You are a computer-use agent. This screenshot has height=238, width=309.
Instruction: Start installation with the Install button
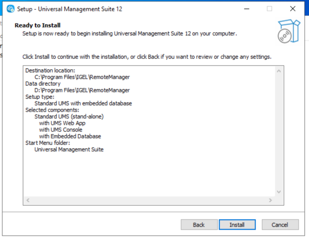pos(237,225)
